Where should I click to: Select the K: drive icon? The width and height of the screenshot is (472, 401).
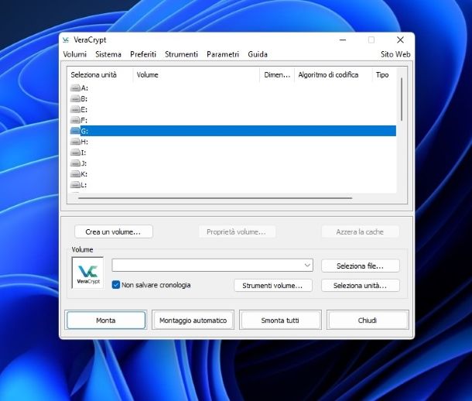(x=75, y=174)
